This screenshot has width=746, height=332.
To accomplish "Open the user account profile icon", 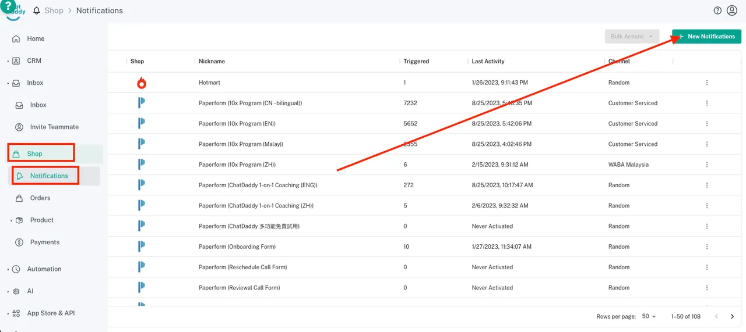I will click(732, 10).
